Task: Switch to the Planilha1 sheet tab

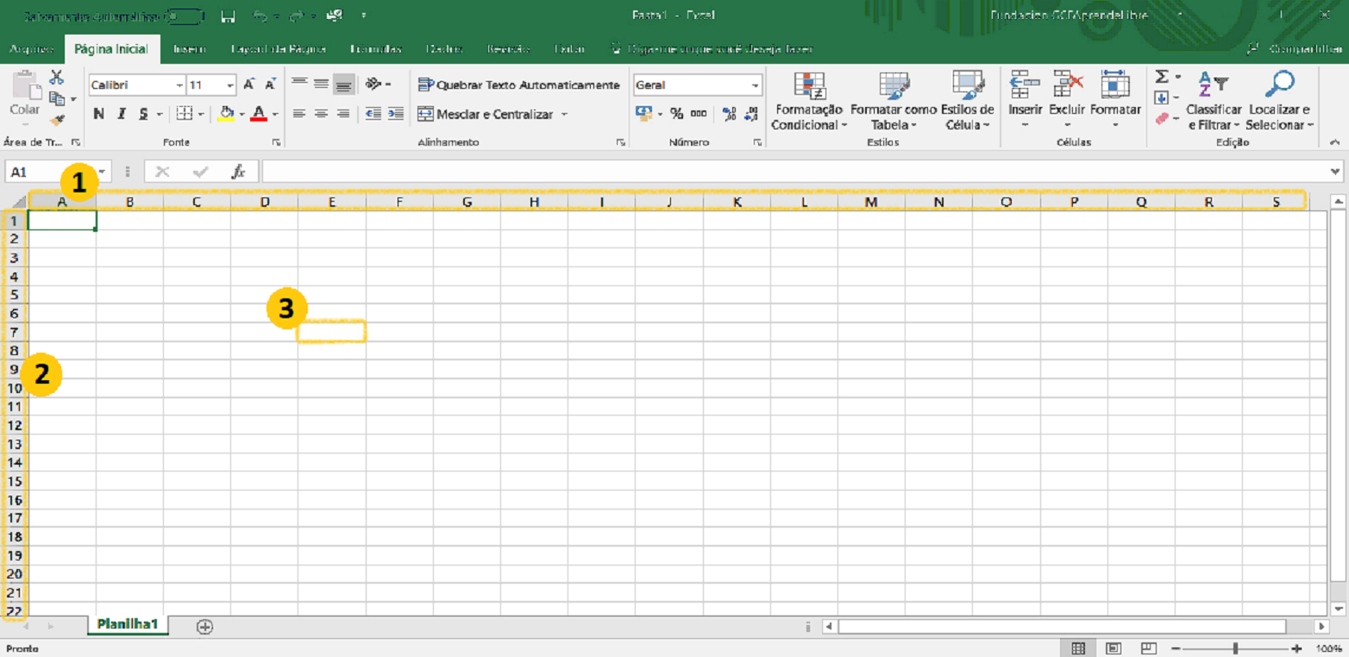Action: [x=128, y=624]
